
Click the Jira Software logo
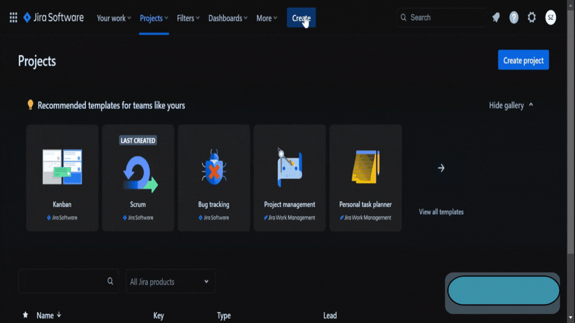click(53, 17)
